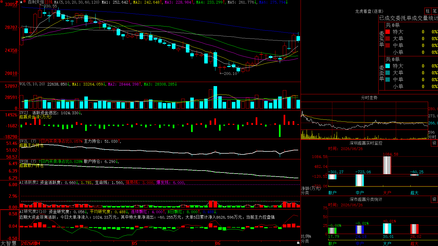Click the 33055 price axis label
The image size is (438, 246).
pyautogui.click(x=11, y=4)
